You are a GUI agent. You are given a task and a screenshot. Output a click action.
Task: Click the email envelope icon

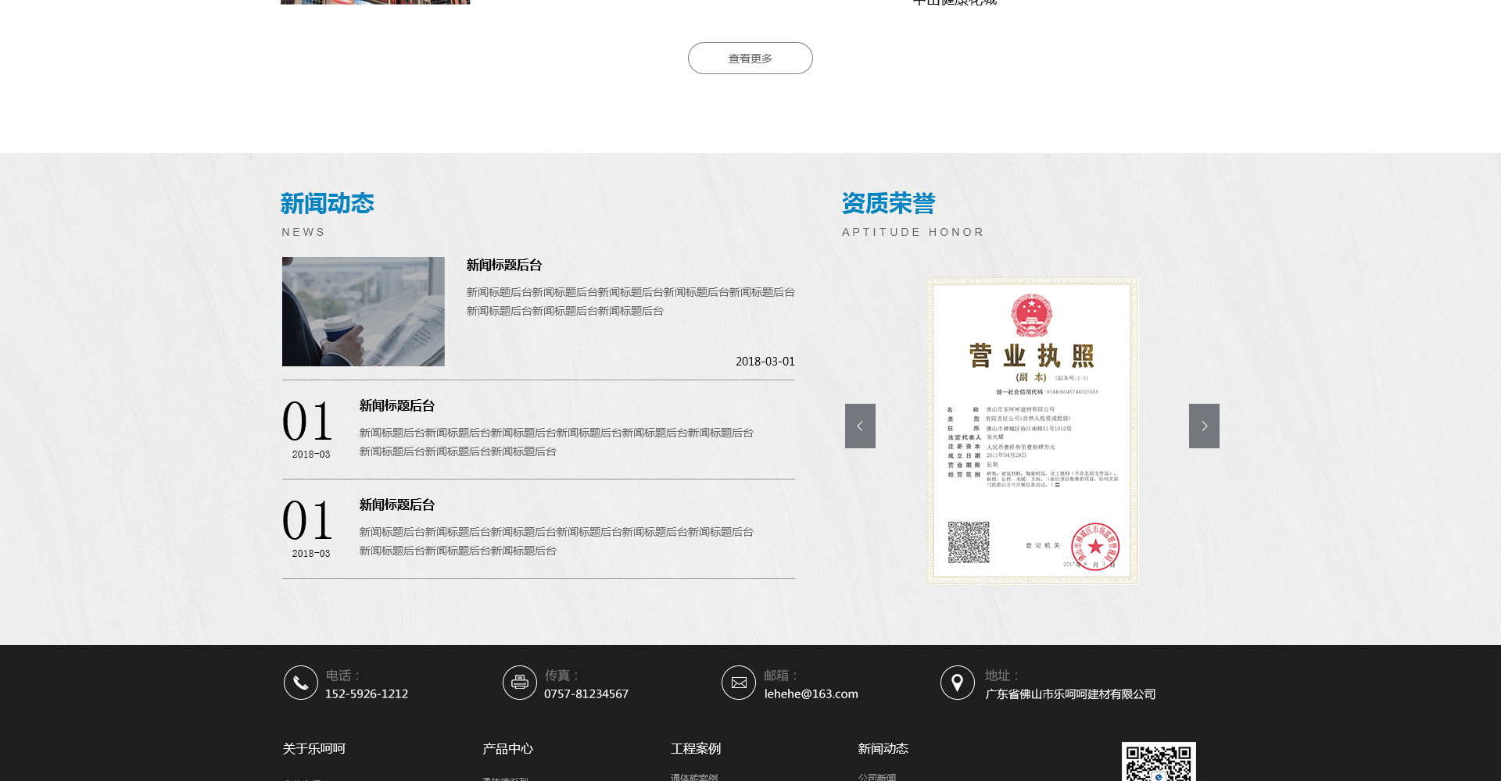tap(738, 683)
